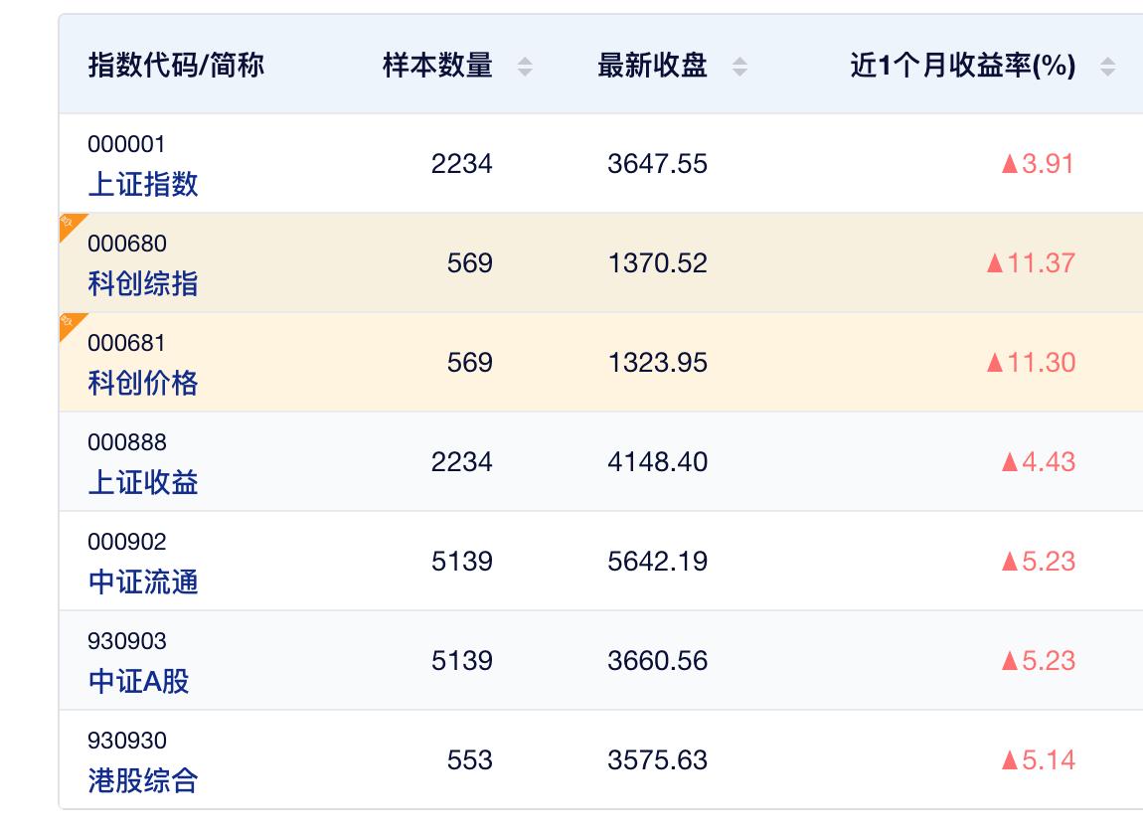This screenshot has width=1143, height=831.
Task: Open the 上证收益 index link
Action: pyautogui.click(x=143, y=482)
